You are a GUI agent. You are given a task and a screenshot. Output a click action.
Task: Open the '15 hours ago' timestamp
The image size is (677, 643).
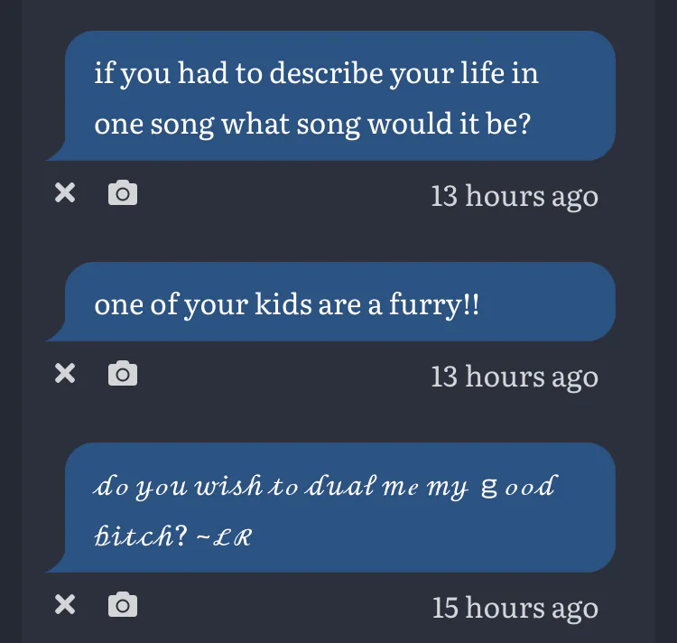coord(515,607)
